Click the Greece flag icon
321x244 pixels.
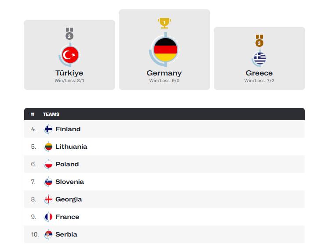point(259,58)
